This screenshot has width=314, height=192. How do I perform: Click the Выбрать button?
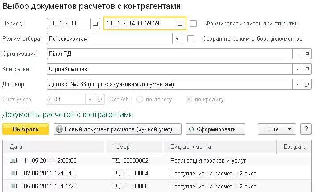coord(25,129)
